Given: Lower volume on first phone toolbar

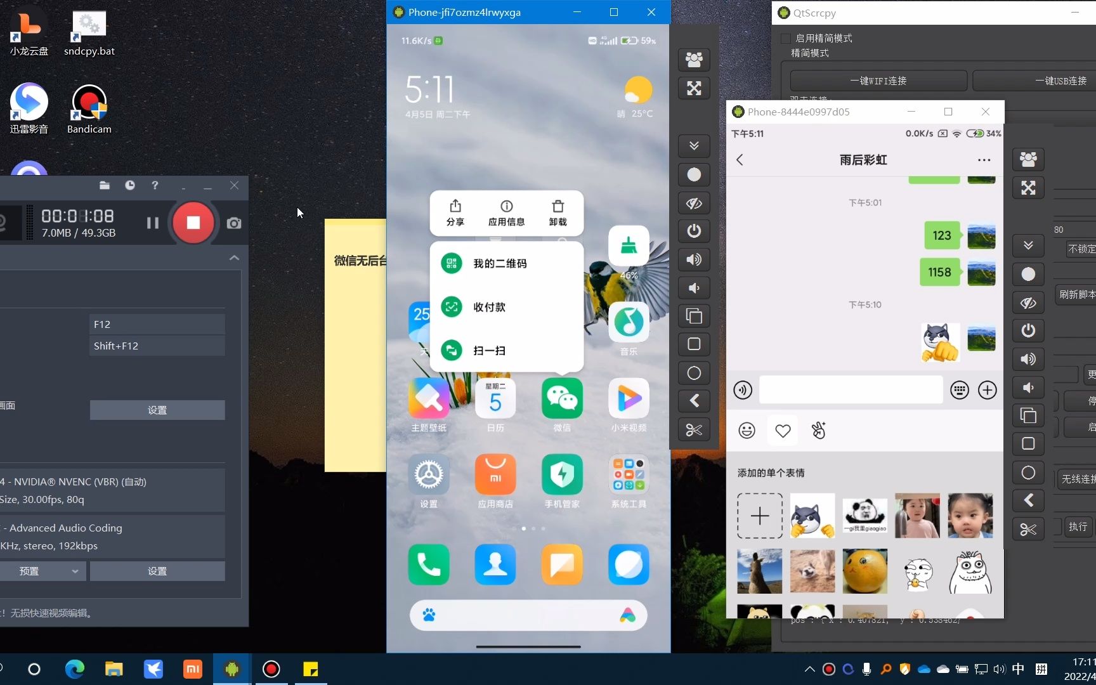Looking at the screenshot, I should click(694, 288).
